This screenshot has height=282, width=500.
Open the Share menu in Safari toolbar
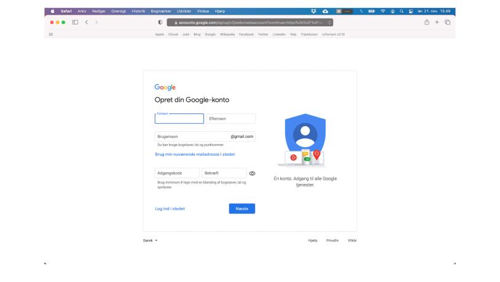coord(427,22)
